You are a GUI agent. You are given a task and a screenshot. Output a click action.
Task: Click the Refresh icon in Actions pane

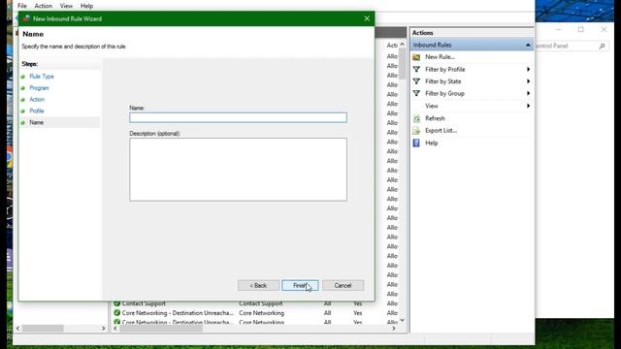tap(416, 118)
